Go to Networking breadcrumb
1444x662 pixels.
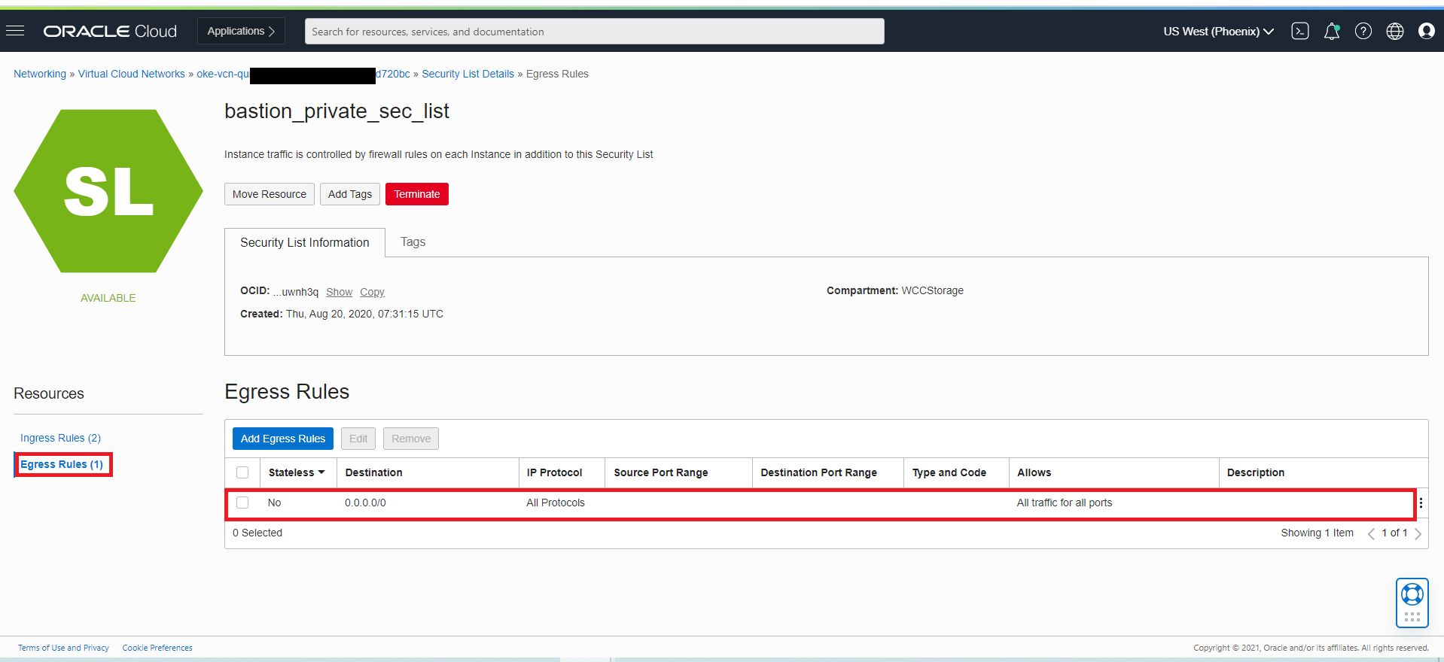point(40,74)
